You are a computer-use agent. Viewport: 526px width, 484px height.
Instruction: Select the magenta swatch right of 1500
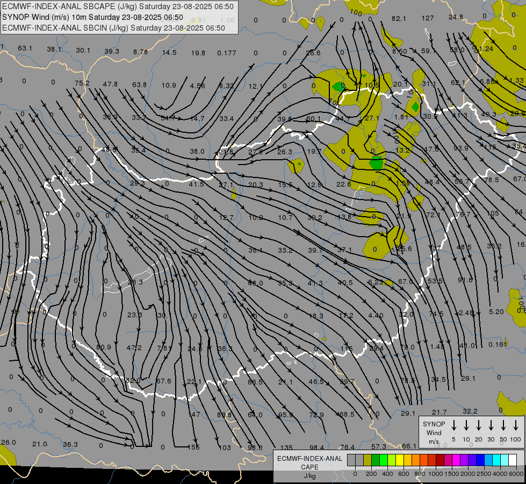pos(456,460)
